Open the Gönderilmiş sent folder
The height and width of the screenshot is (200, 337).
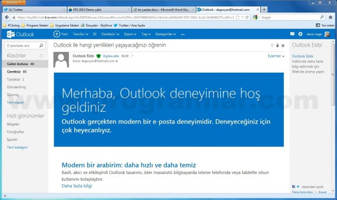[x=16, y=87]
